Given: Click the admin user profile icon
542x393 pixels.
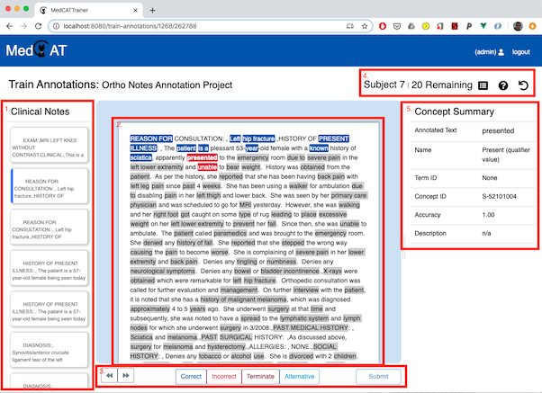Looking at the screenshot, I should (501, 52).
